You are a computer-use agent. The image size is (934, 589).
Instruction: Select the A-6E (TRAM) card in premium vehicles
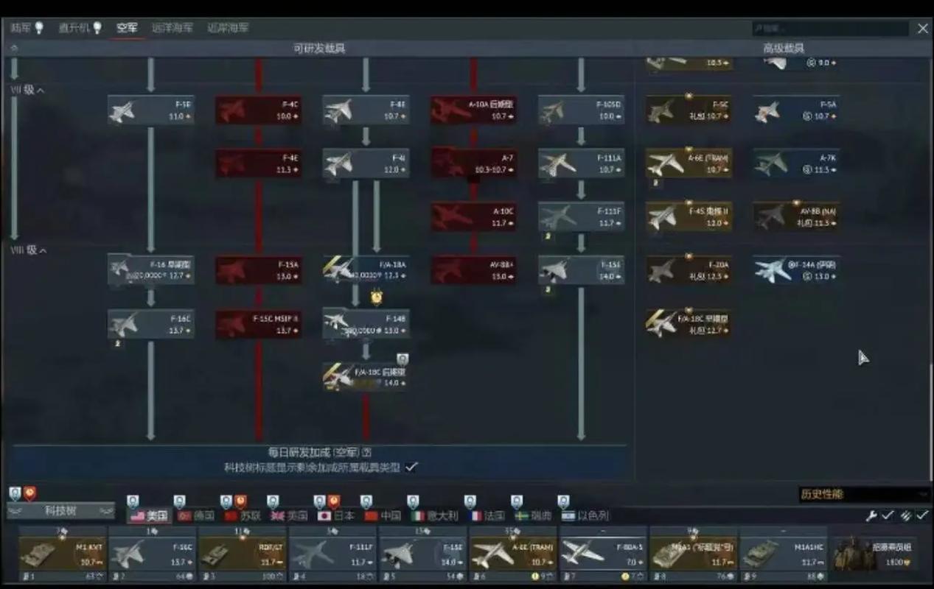click(x=689, y=163)
